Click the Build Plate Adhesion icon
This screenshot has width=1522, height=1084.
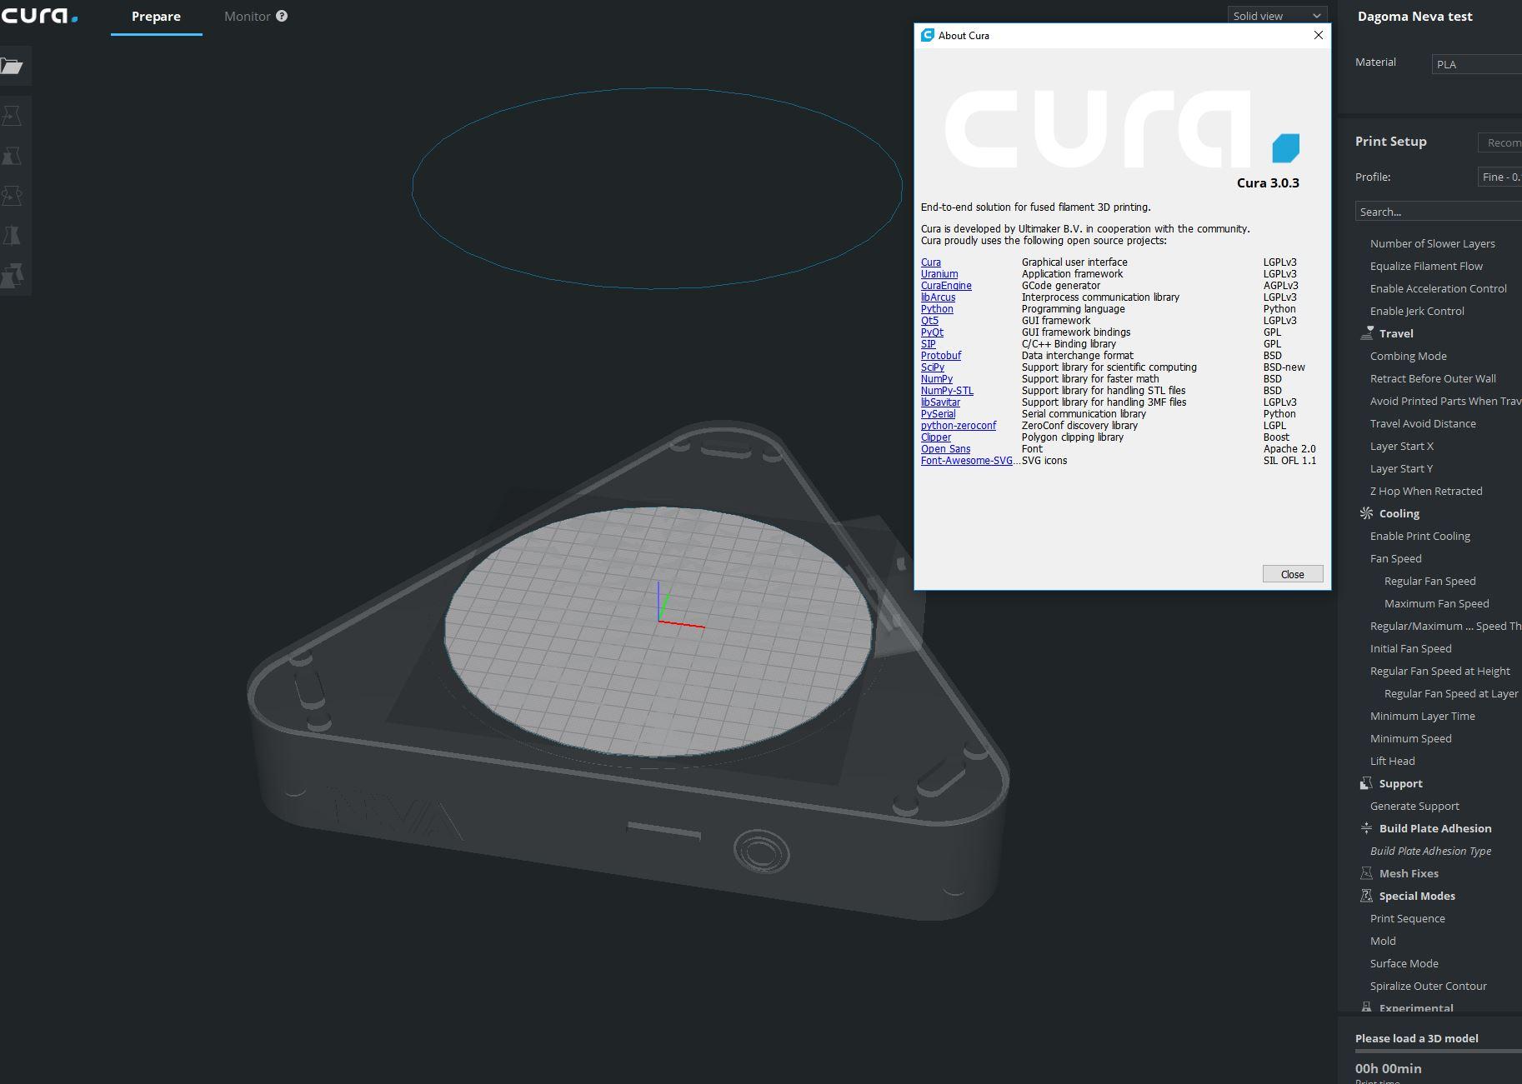coord(1366,828)
